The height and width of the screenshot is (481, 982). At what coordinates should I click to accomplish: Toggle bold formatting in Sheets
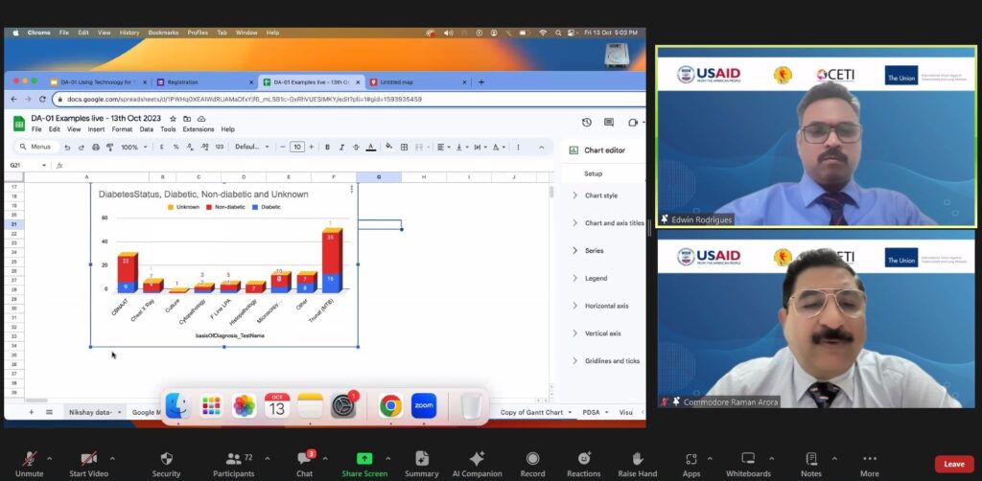click(x=327, y=147)
